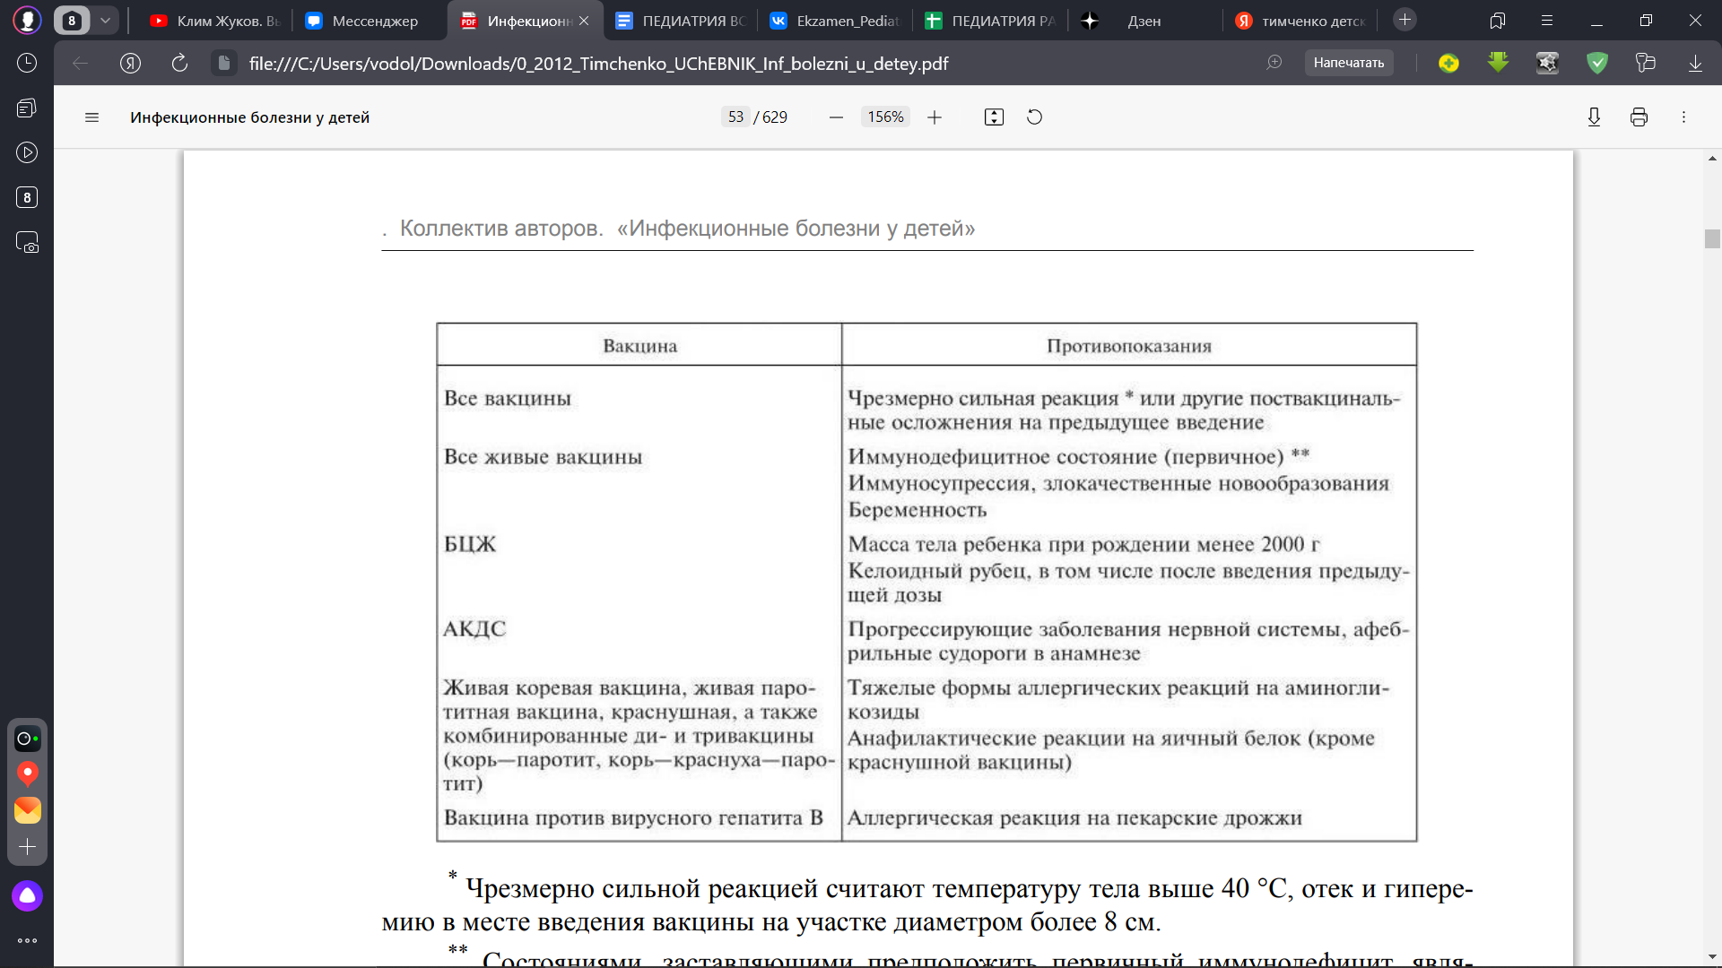Screen dimensions: 1722x968
Task: Open the extensions list icon
Action: [1646, 63]
